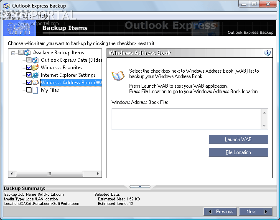The image size is (280, 220).
Task: Click the tree scrollbar right arrow
Action: coord(98,174)
